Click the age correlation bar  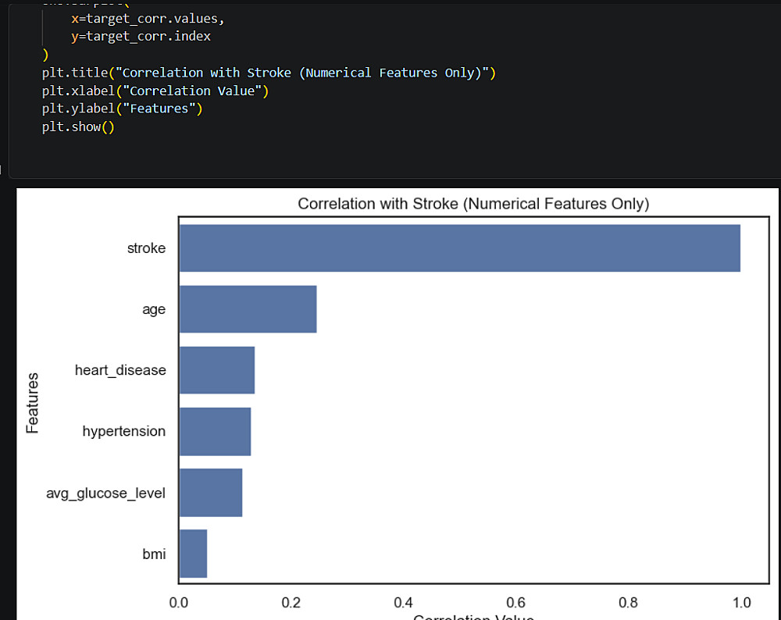pyautogui.click(x=248, y=309)
